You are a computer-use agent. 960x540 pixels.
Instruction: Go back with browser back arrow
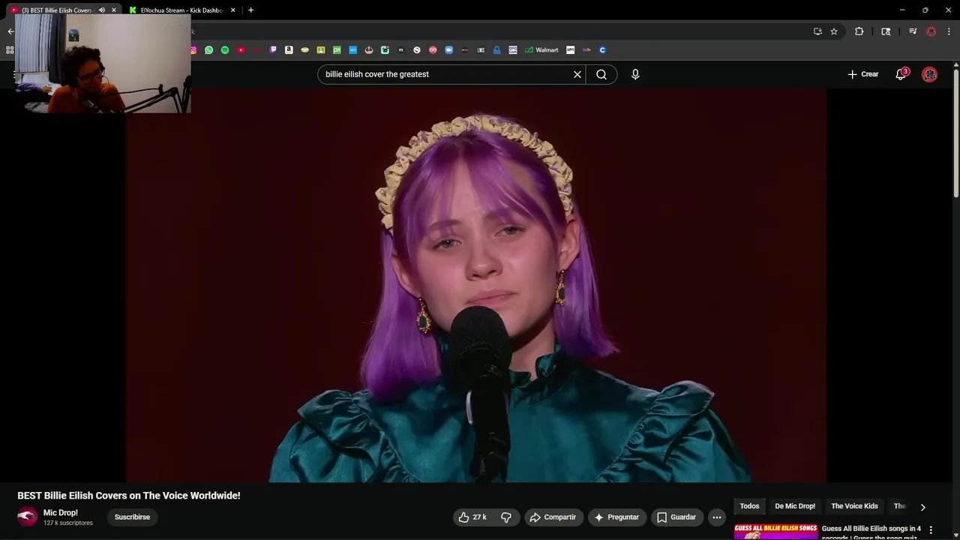click(10, 31)
